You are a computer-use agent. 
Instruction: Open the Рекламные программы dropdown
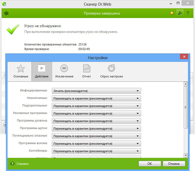pyautogui.click(x=96, y=113)
